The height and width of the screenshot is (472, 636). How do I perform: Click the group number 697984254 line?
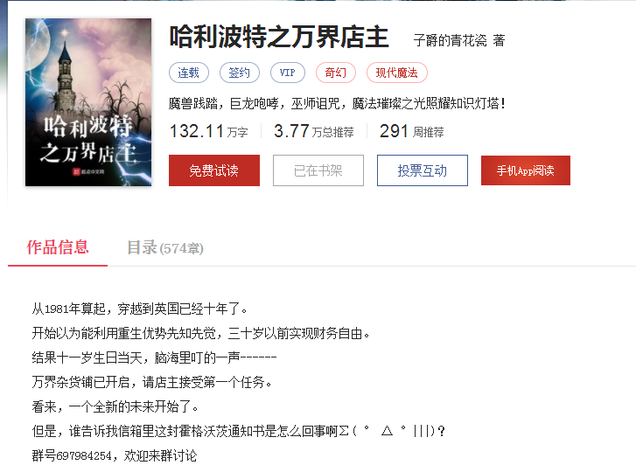115,455
